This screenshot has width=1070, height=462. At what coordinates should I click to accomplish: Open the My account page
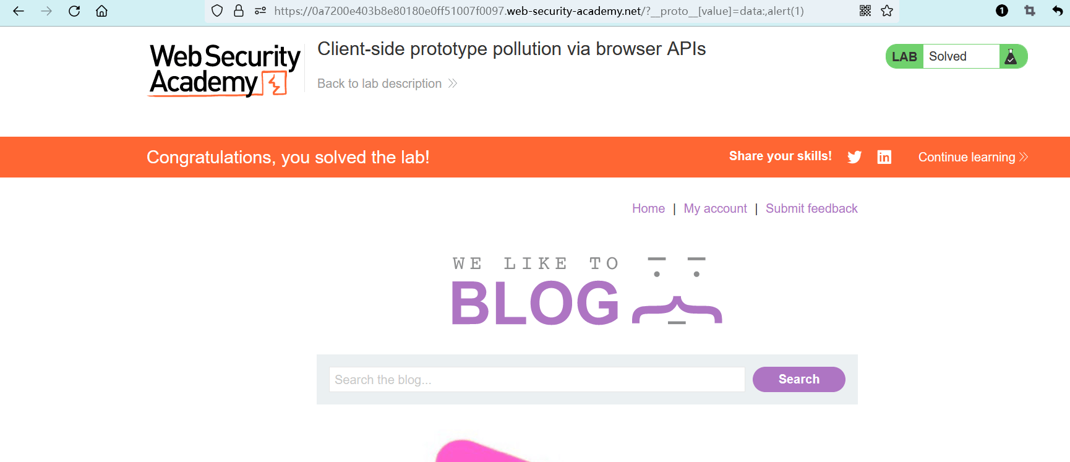(715, 208)
